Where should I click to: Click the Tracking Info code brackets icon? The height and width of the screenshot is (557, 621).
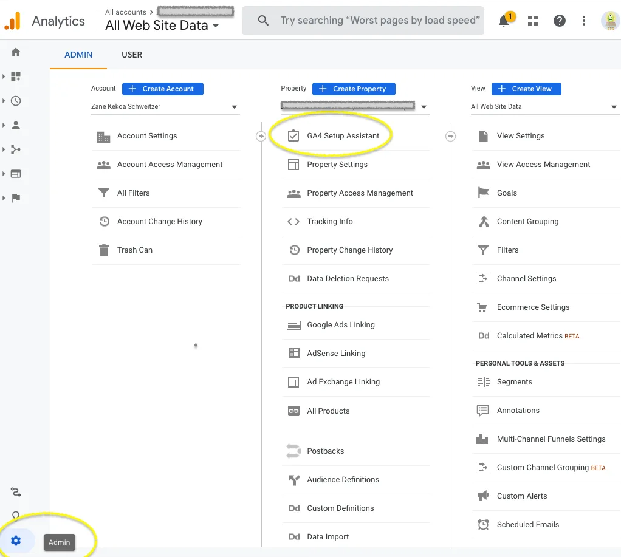click(293, 222)
